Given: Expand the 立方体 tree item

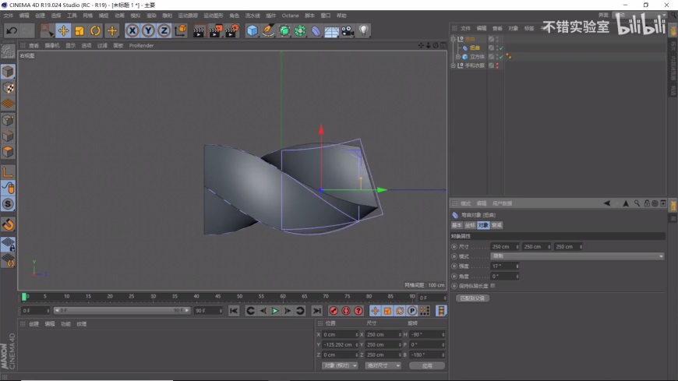Looking at the screenshot, I should pyautogui.click(x=458, y=57).
